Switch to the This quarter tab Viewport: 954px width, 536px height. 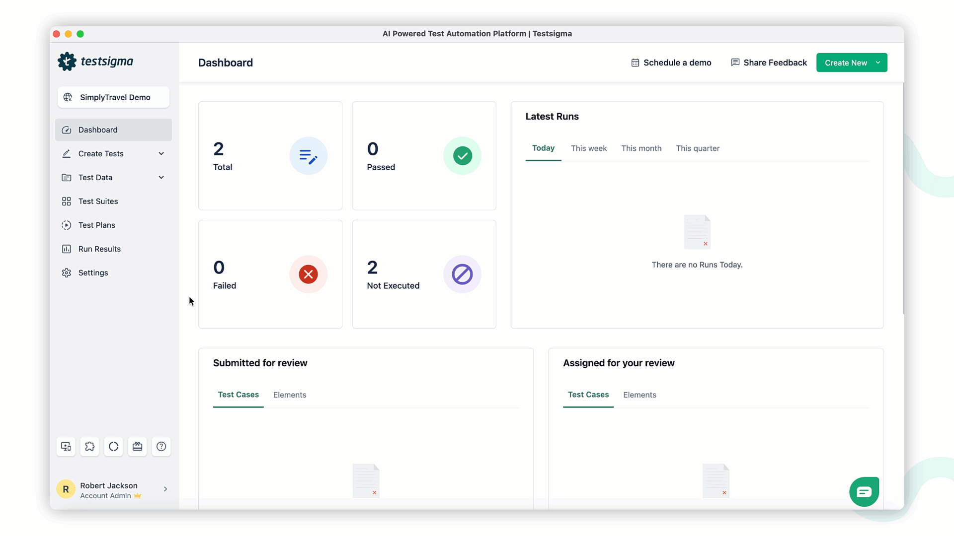[698, 148]
